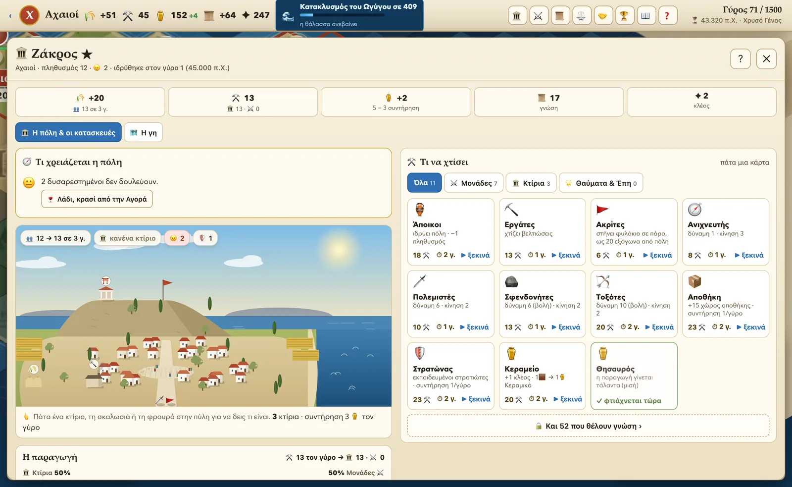
Task: Switch to the Η γη tab
Action: click(x=144, y=133)
